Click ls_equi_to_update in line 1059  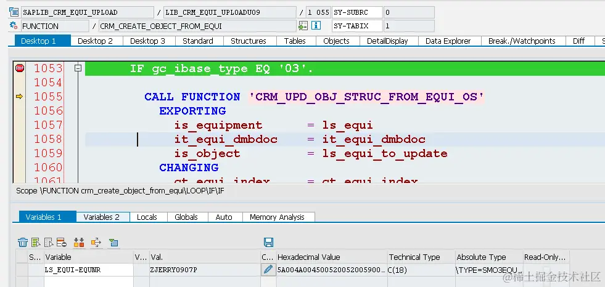[385, 153]
